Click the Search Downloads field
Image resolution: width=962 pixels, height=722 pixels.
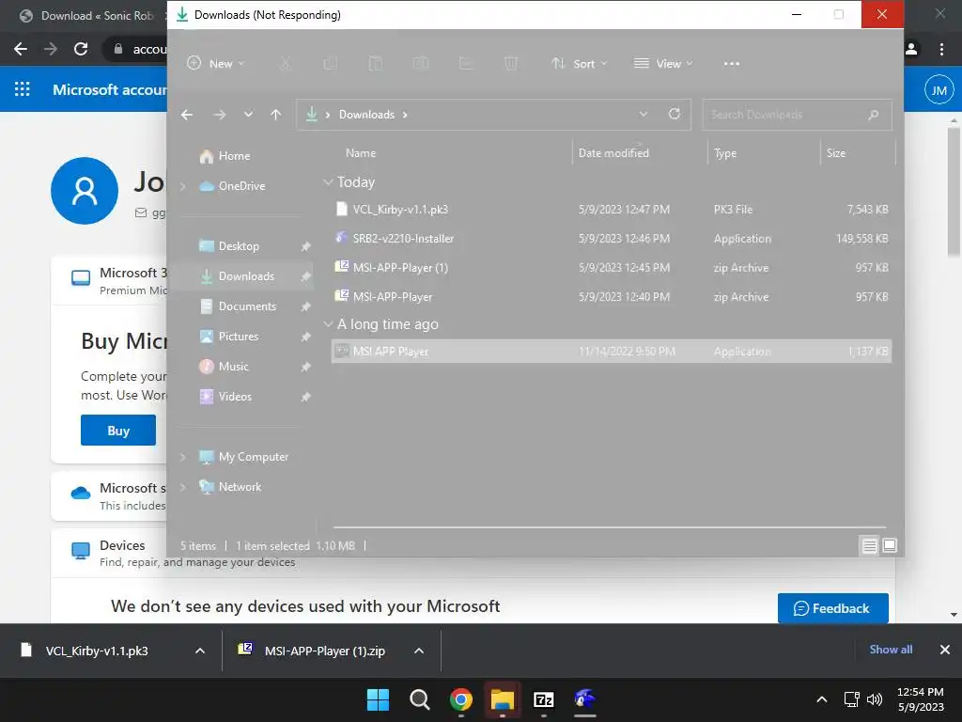pos(797,115)
